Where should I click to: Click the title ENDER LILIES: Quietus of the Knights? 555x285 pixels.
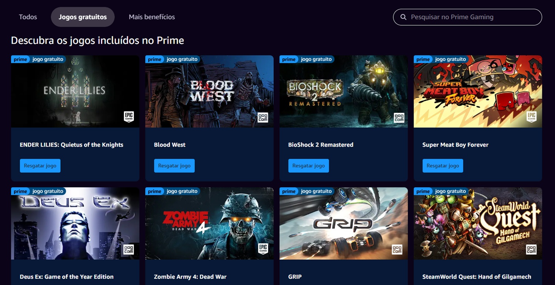click(71, 145)
